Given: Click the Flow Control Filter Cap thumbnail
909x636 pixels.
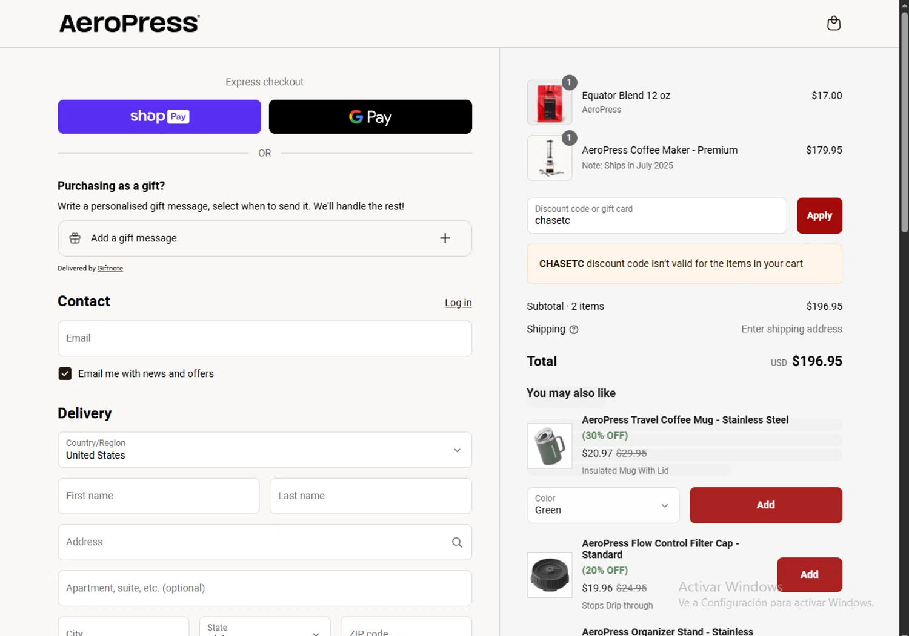Looking at the screenshot, I should [x=550, y=575].
